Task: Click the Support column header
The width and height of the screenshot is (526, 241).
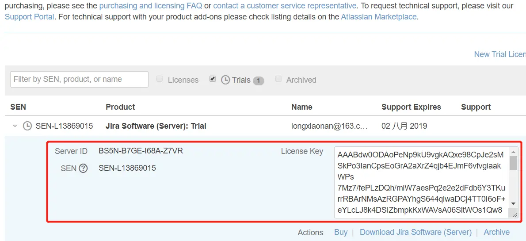Action: pyautogui.click(x=476, y=107)
